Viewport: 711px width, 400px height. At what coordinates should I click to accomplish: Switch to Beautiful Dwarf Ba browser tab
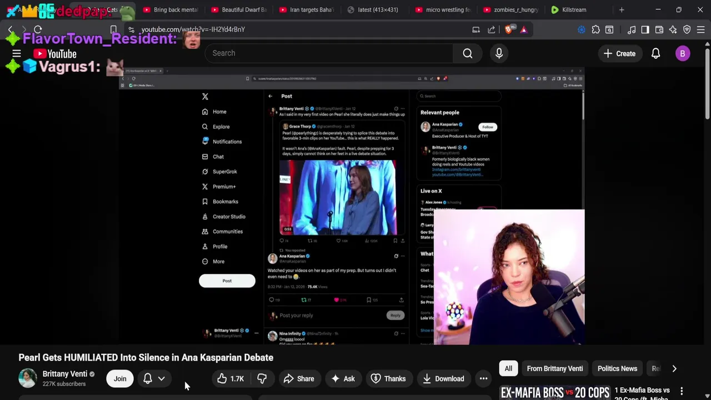tap(238, 9)
